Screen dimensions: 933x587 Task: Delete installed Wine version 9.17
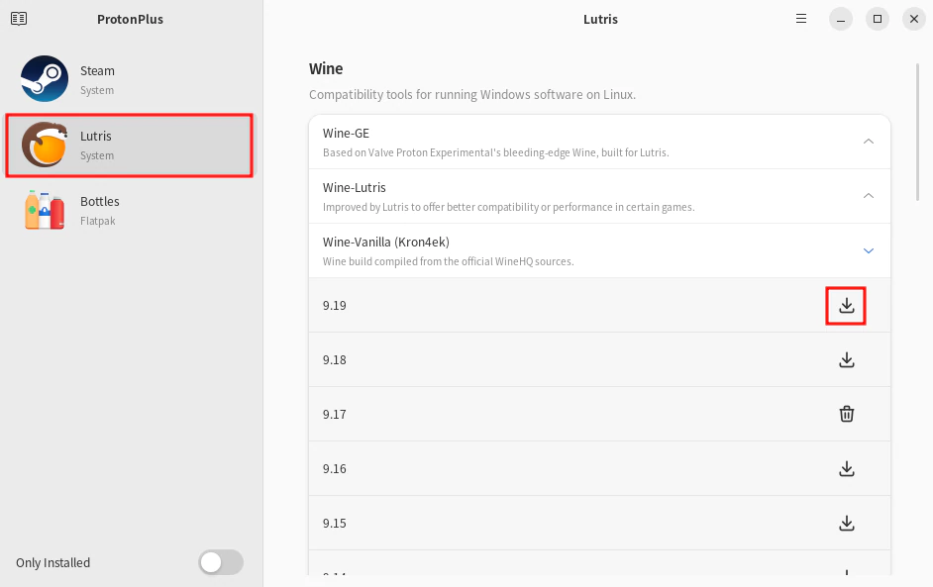pyautogui.click(x=846, y=415)
